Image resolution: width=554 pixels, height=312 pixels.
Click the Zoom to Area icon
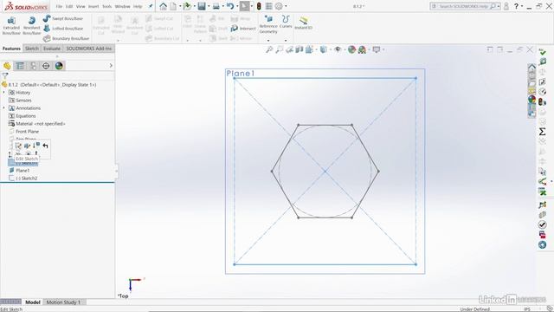coord(279,49)
